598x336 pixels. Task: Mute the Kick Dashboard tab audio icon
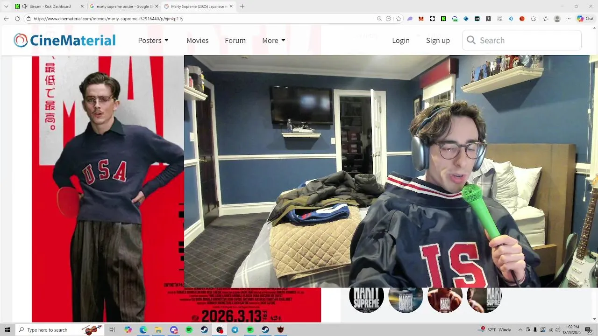click(x=25, y=7)
